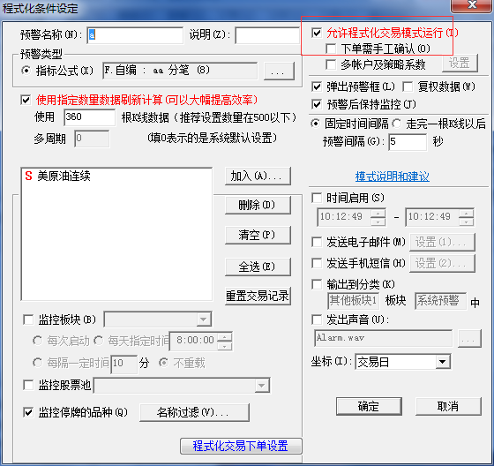Select 走完一根K线以后 radio option
494x466 pixels.
(x=397, y=124)
